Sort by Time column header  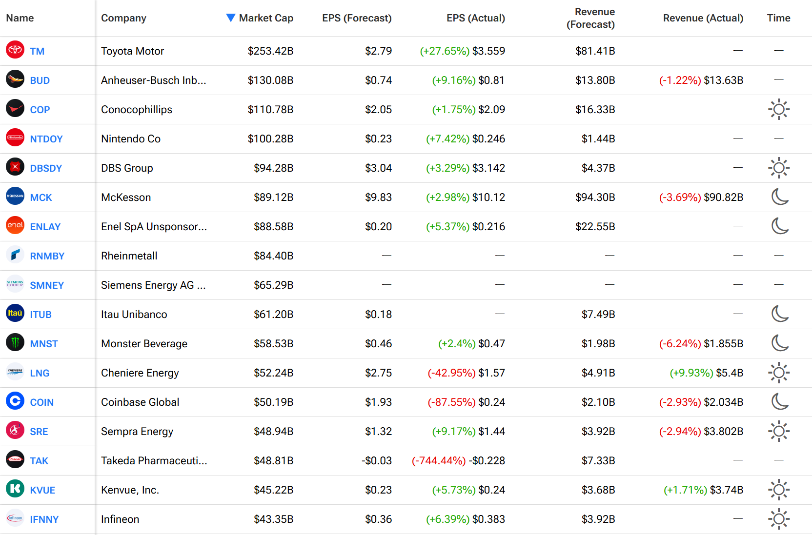(778, 18)
